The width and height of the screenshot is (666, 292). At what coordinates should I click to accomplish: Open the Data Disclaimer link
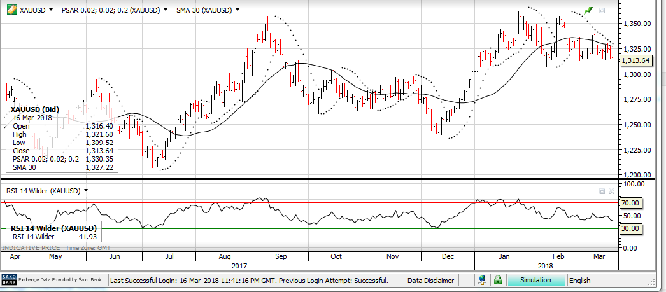[431, 280]
